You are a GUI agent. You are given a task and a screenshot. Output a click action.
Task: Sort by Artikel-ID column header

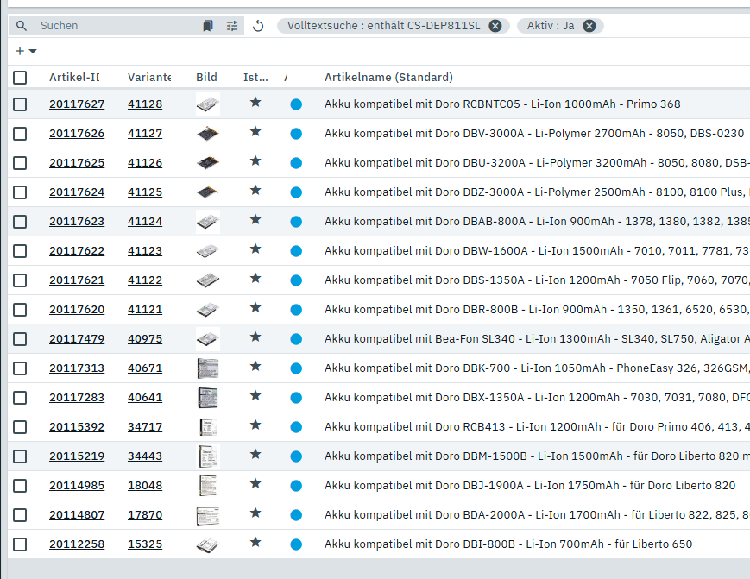(x=74, y=78)
